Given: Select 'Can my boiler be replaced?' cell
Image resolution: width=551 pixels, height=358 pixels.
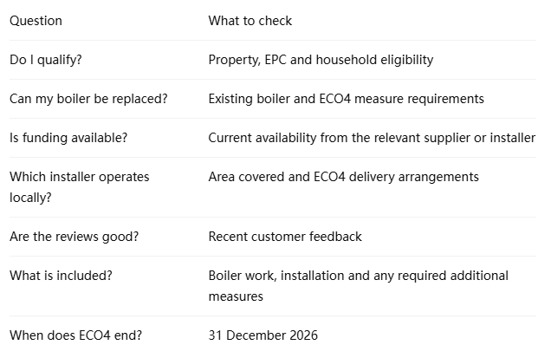Looking at the screenshot, I should 88,99.
